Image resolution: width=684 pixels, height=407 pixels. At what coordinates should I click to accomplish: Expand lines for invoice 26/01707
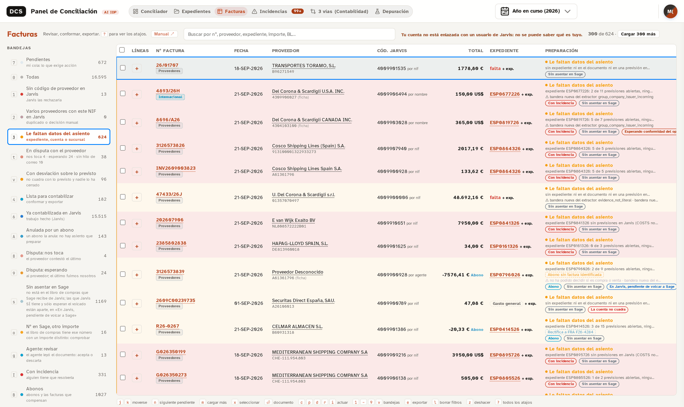(137, 68)
